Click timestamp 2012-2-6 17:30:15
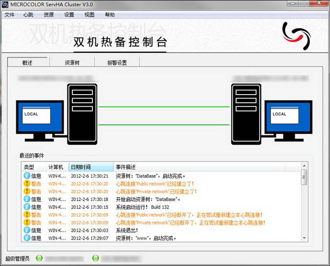 [90, 207]
